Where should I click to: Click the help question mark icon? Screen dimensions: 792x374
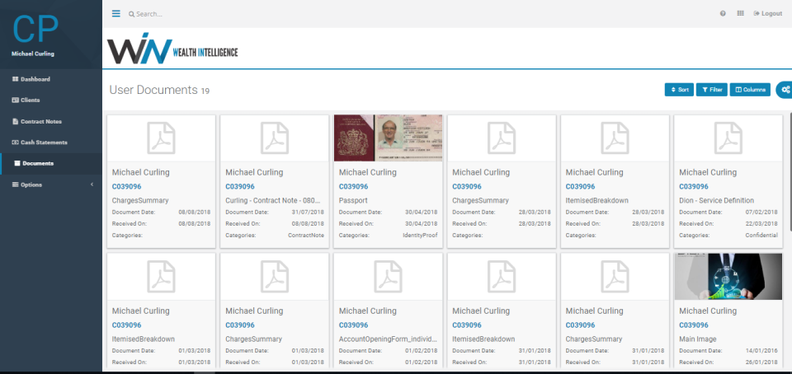[723, 14]
